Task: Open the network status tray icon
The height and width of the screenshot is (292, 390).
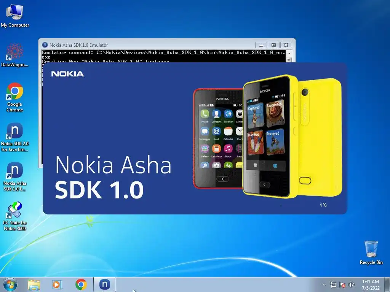Action: point(333,285)
